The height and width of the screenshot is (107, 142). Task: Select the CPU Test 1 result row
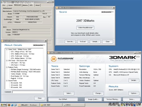[x=18, y=63]
